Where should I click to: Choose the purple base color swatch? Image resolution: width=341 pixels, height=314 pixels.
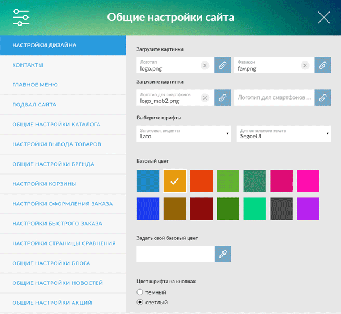tap(308, 209)
